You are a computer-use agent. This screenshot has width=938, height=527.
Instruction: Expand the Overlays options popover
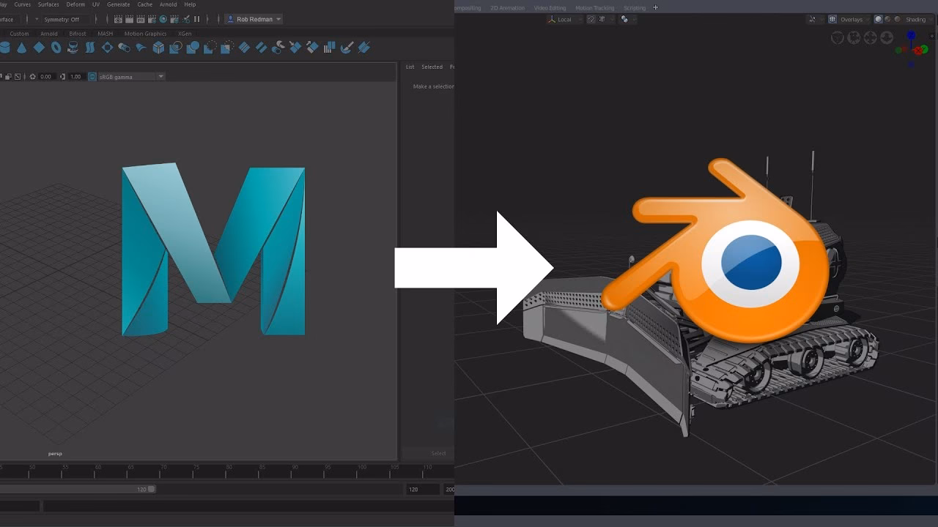(x=854, y=19)
